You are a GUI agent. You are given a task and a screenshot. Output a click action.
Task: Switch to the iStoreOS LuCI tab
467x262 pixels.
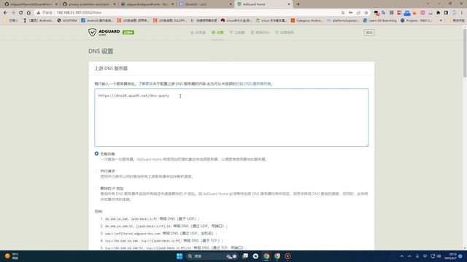pos(206,4)
